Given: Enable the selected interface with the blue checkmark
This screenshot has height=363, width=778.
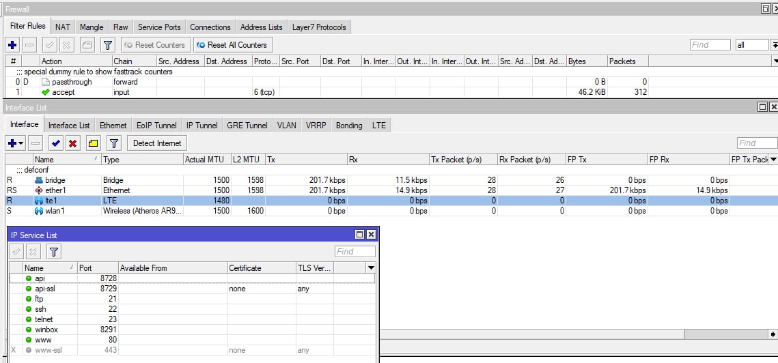Looking at the screenshot, I should 55,143.
